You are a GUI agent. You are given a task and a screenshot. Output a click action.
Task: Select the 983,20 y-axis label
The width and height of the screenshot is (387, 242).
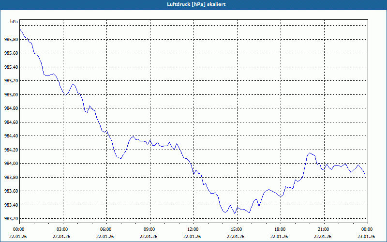pos(12,219)
